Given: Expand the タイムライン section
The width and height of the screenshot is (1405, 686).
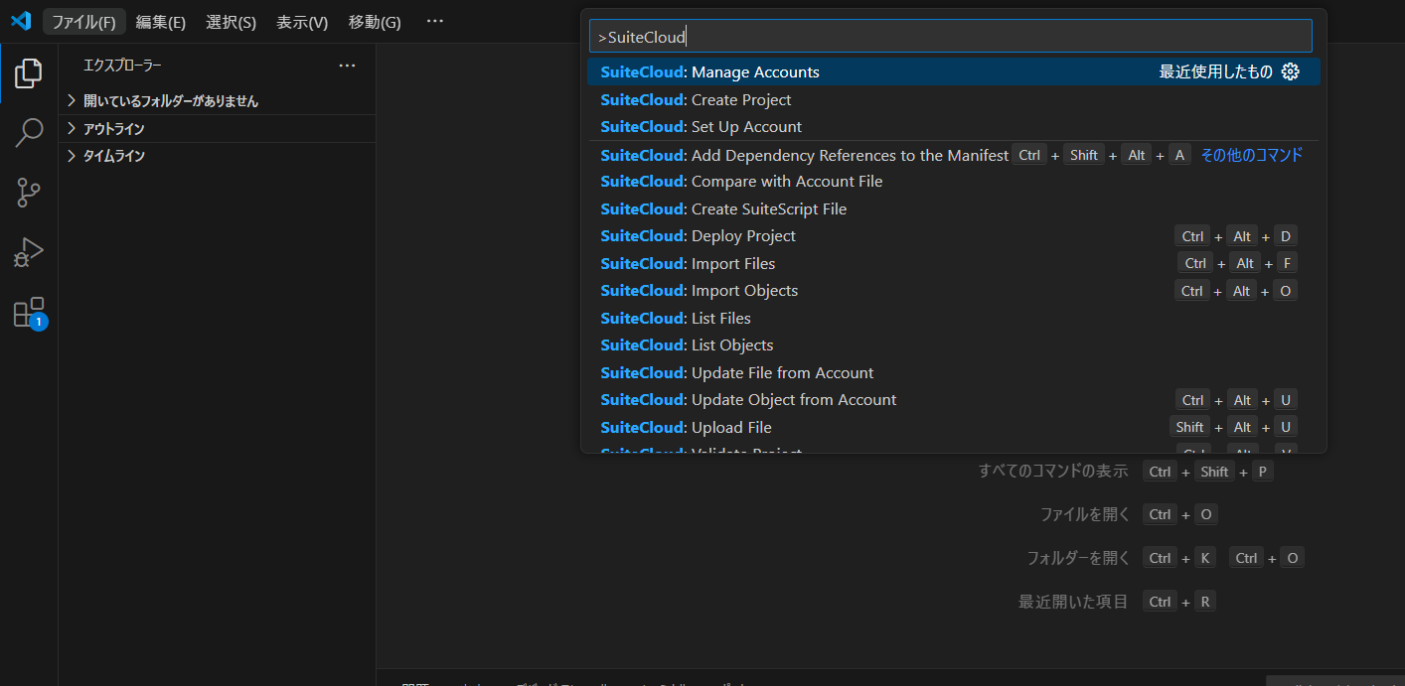Looking at the screenshot, I should (x=217, y=156).
